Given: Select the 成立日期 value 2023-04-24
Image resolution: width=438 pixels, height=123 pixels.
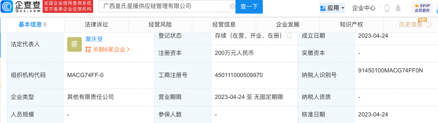Looking at the screenshot, I should point(373,36).
